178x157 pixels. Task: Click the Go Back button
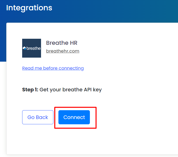coord(38,117)
